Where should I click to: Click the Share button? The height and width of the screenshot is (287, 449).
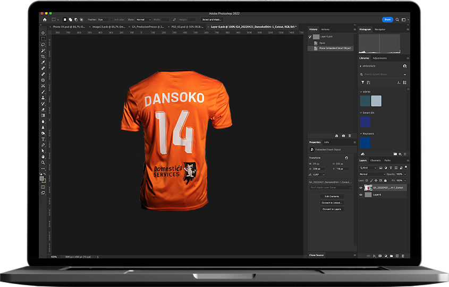point(387,20)
